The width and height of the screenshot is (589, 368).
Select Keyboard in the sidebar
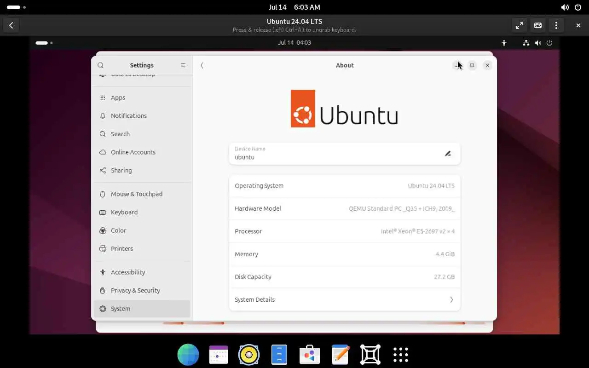(142, 212)
